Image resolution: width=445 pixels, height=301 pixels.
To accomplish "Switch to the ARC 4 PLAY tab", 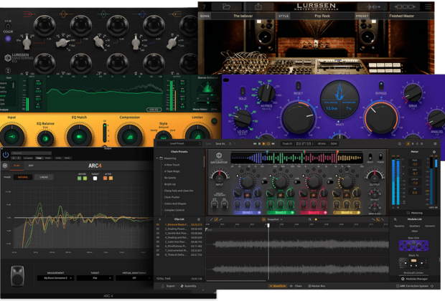I will coord(17,166).
